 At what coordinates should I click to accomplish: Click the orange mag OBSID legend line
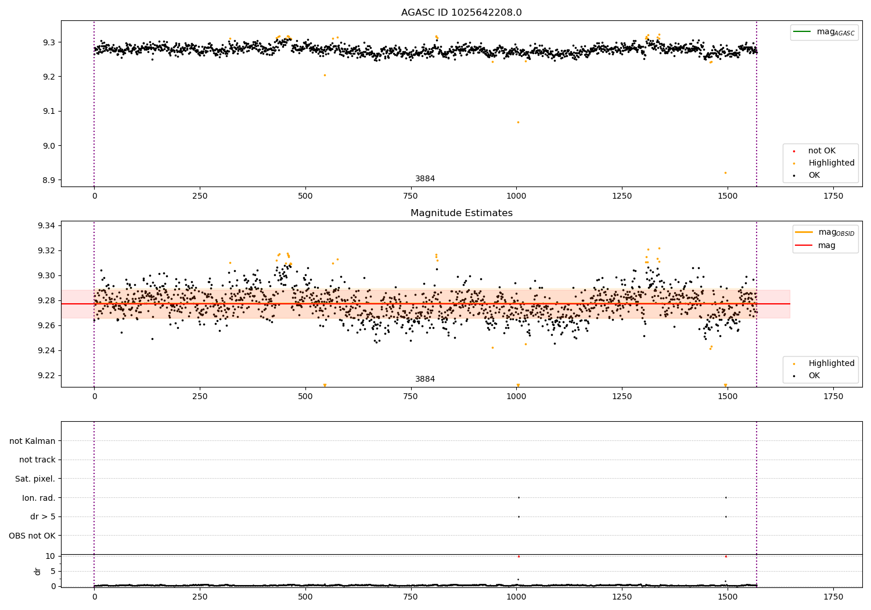[x=804, y=232]
